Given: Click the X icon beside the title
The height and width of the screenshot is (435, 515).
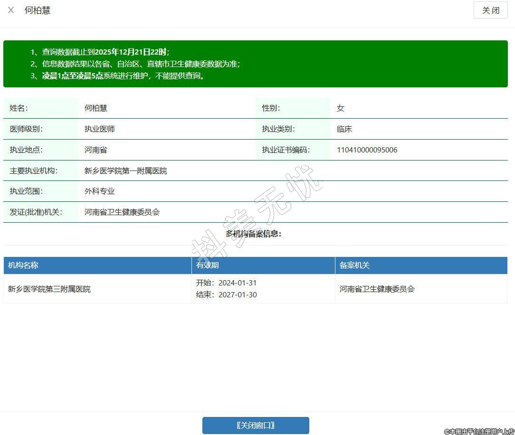Looking at the screenshot, I should [x=11, y=10].
